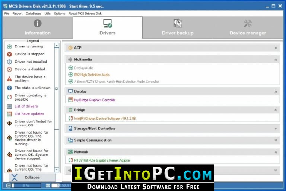Click the Storage/Host Controllers disk icon
Screen dimensions: 286x191
pyautogui.click(x=70, y=128)
